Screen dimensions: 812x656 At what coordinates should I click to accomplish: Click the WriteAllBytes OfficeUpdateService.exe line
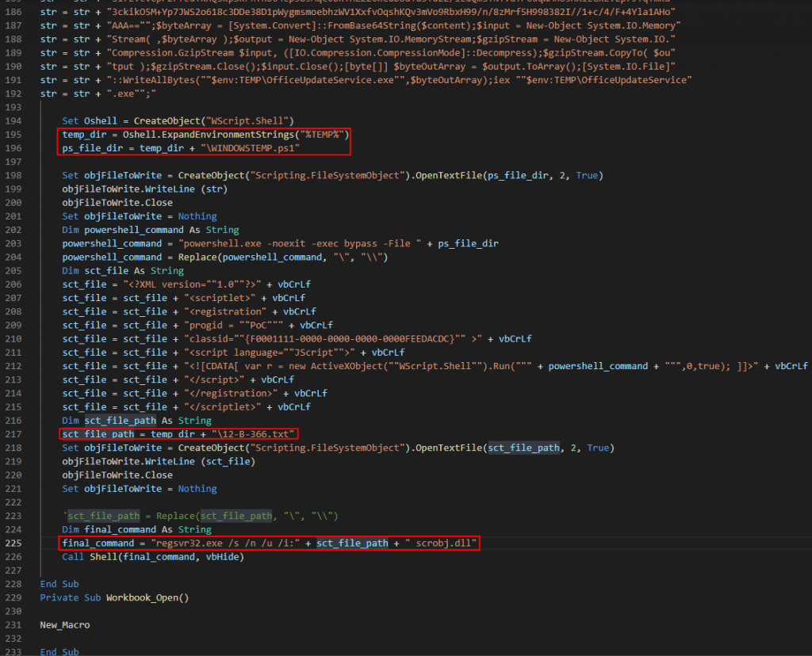(x=366, y=80)
